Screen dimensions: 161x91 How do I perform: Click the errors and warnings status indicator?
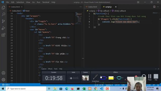click(6, 85)
